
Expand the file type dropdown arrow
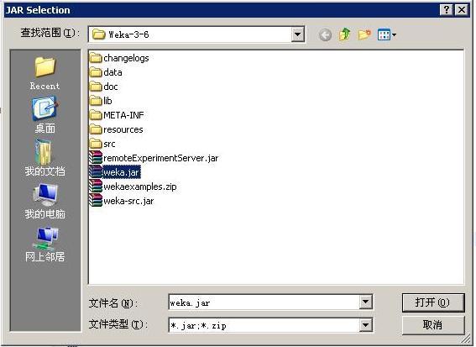pos(365,325)
